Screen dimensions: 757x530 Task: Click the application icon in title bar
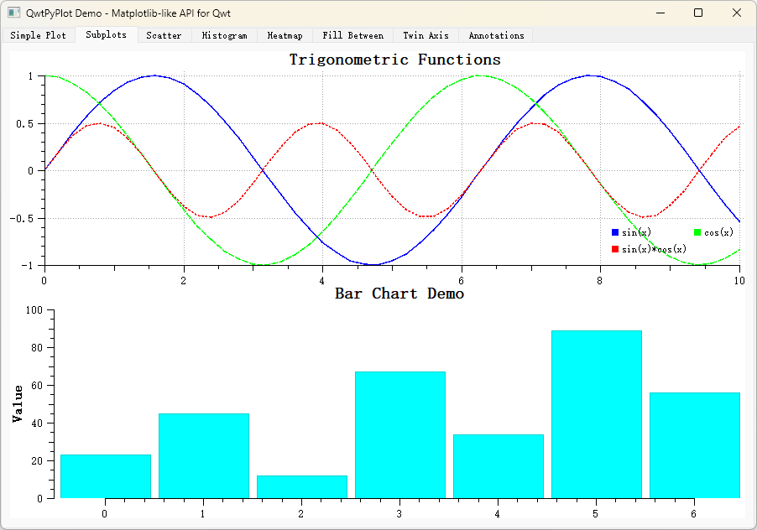(x=14, y=13)
